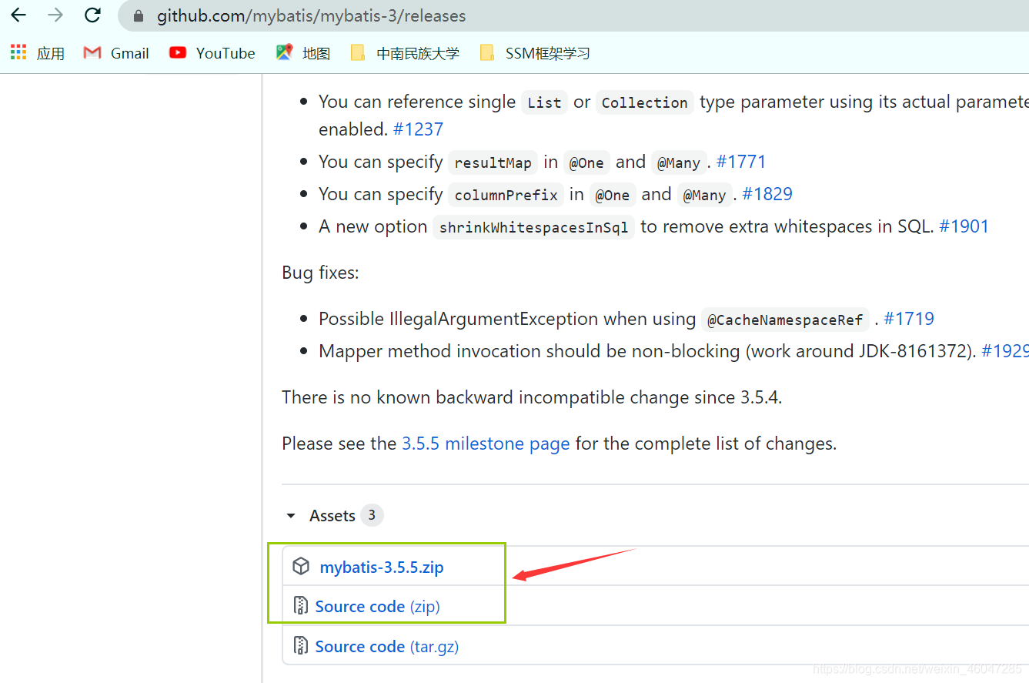Click the file icon beside Source code (tar.gz)
The width and height of the screenshot is (1029, 683).
point(301,646)
